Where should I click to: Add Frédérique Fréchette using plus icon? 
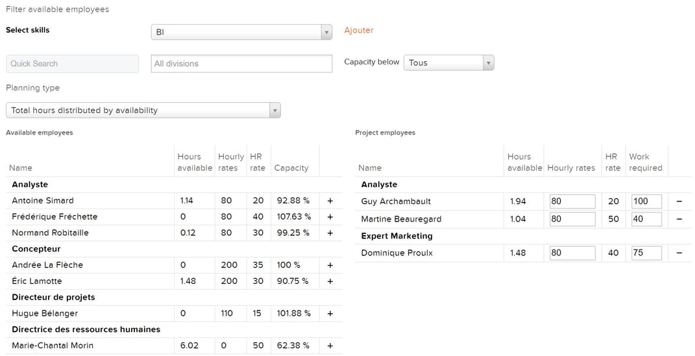330,217
